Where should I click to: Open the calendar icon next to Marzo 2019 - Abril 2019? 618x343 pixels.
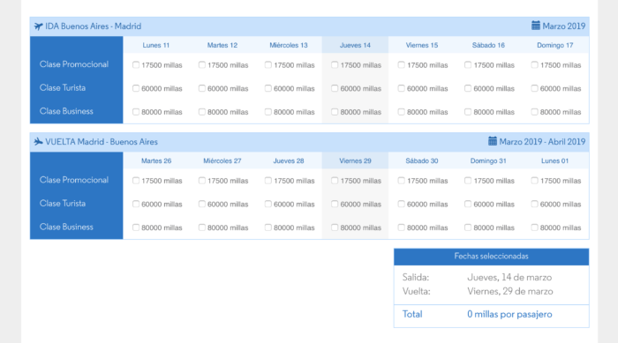click(x=493, y=141)
